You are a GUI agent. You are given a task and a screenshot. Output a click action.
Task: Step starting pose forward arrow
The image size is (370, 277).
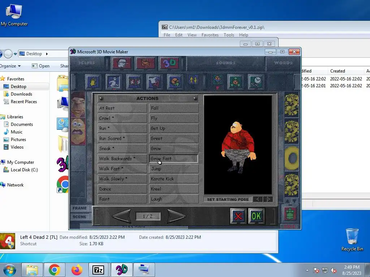click(x=268, y=199)
